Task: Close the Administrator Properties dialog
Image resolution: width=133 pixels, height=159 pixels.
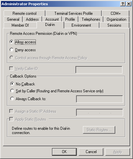Action: click(x=129, y=4)
